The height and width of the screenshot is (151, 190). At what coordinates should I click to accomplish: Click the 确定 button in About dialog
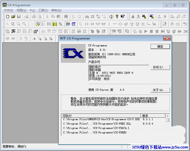coord(160,47)
